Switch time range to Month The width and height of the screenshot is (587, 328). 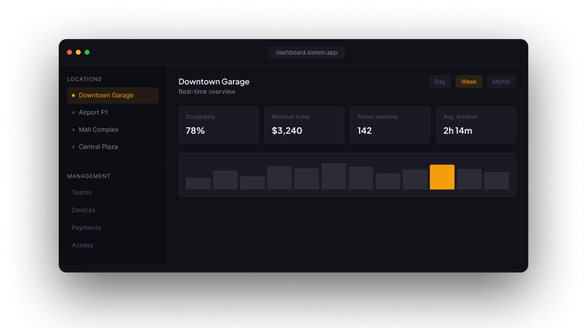tap(501, 82)
